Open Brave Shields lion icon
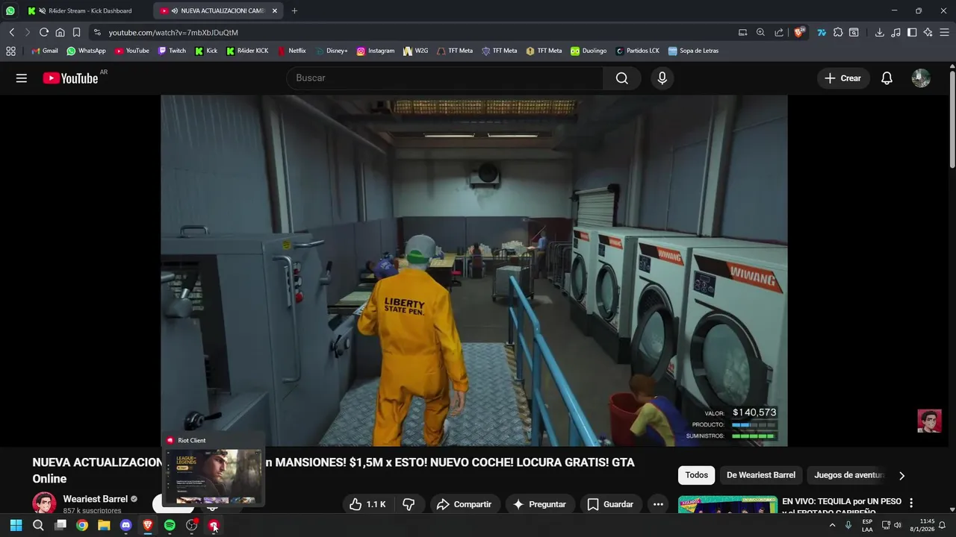The image size is (956, 537). [800, 32]
